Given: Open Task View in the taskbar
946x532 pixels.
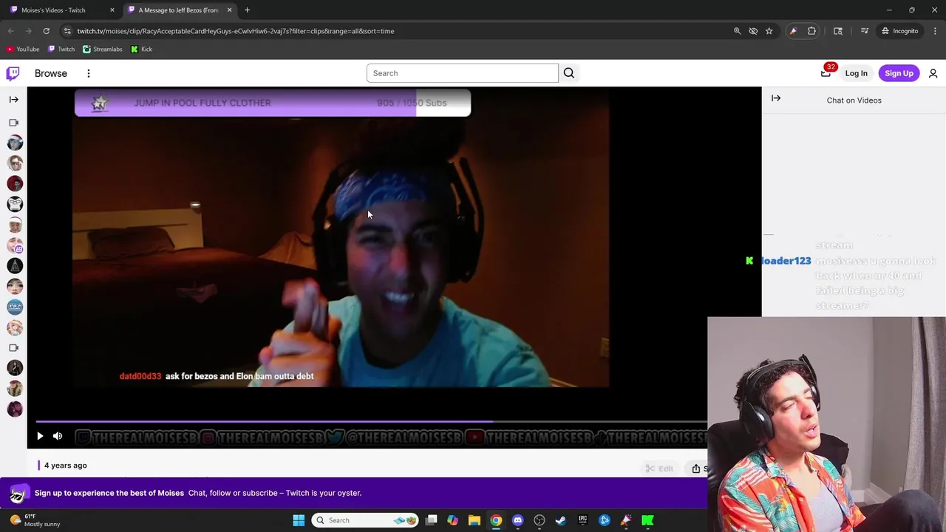Looking at the screenshot, I should [432, 520].
